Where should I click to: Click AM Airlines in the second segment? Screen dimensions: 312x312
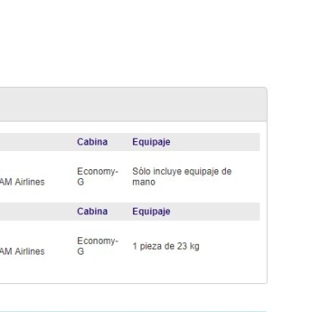click(x=22, y=251)
